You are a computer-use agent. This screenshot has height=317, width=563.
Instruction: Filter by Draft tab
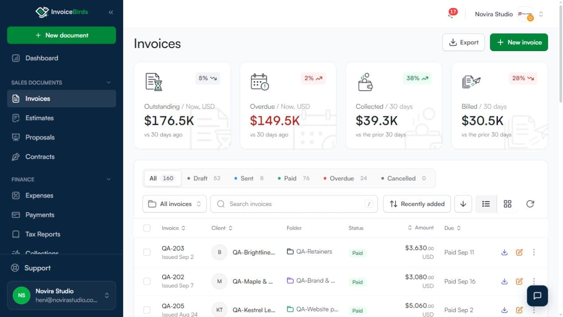coord(204,178)
